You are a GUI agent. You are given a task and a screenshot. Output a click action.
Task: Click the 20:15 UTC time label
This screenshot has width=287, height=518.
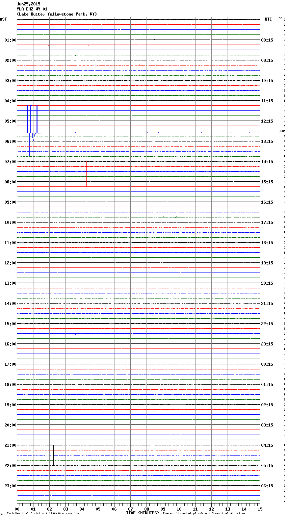point(267,283)
